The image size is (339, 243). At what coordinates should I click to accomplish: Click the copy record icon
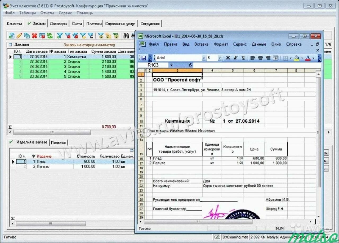(27, 36)
